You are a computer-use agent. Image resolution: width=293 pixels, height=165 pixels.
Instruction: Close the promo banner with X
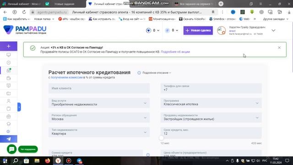pos(279,48)
